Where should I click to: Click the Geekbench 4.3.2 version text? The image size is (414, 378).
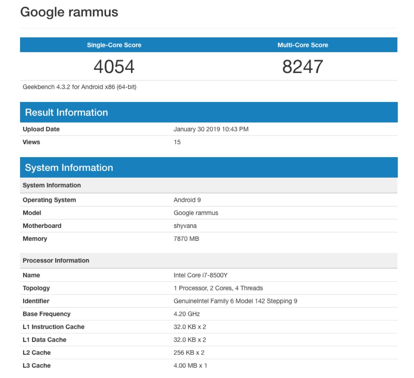click(79, 87)
